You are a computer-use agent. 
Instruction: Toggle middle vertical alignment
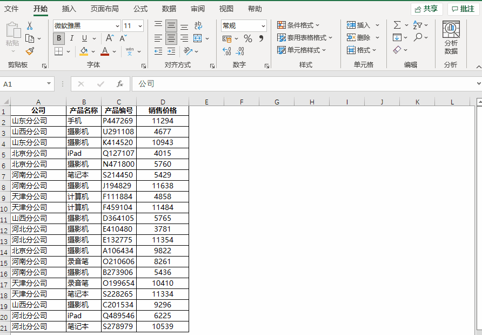(x=171, y=25)
